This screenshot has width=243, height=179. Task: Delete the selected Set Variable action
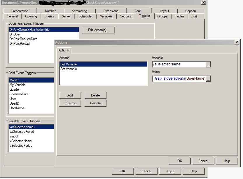[x=95, y=95]
